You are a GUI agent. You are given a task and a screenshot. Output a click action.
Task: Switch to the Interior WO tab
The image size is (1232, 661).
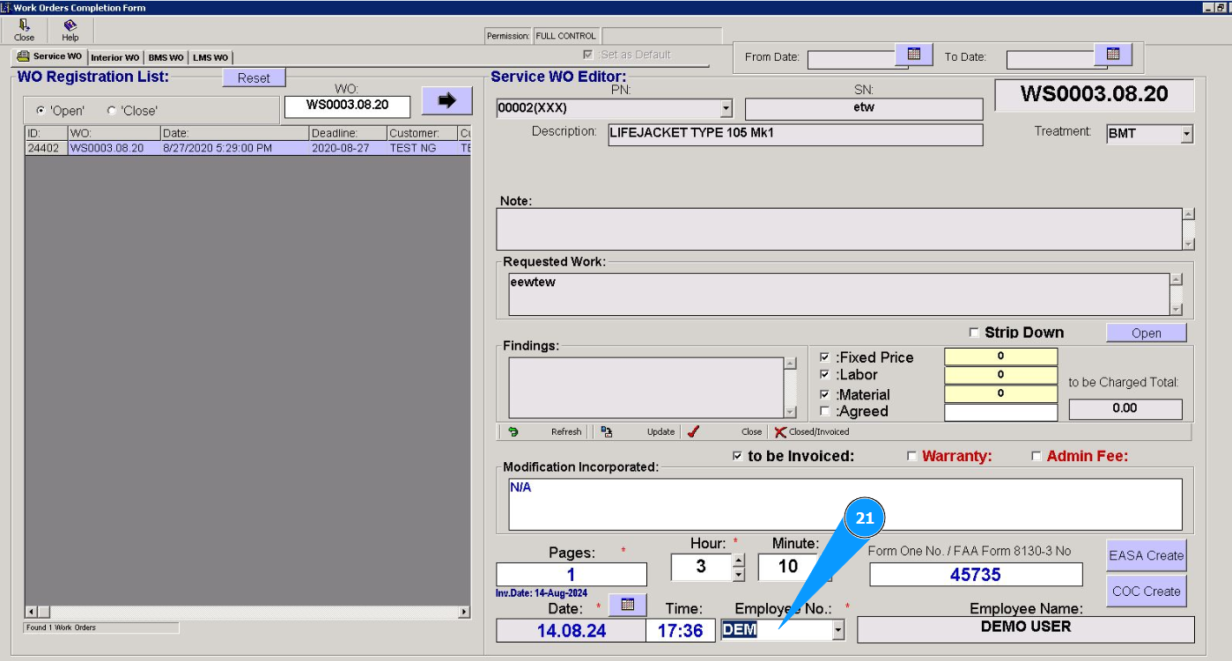click(115, 58)
